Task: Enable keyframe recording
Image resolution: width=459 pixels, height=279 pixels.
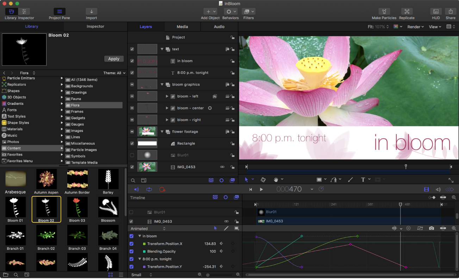Action: coord(162,189)
